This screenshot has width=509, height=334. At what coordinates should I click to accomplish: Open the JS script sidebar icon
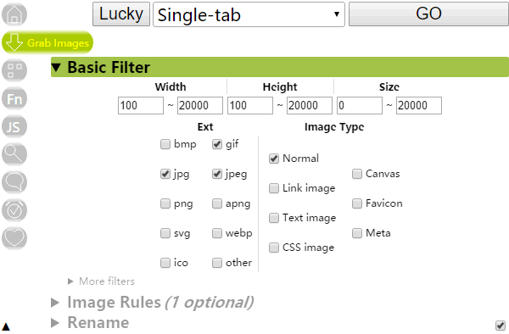[x=14, y=126]
